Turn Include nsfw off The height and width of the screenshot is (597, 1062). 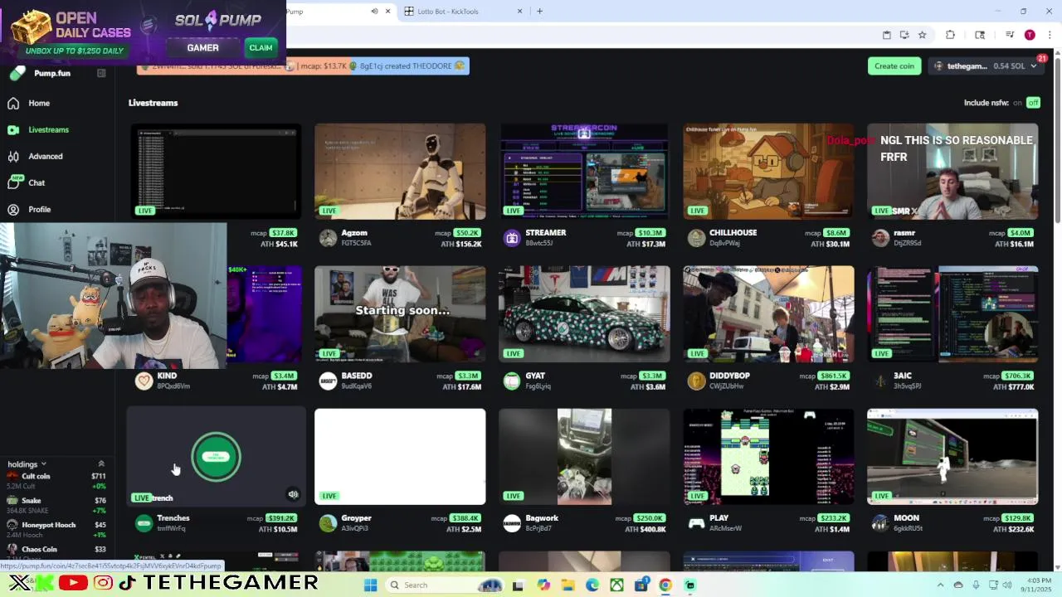(x=1033, y=103)
